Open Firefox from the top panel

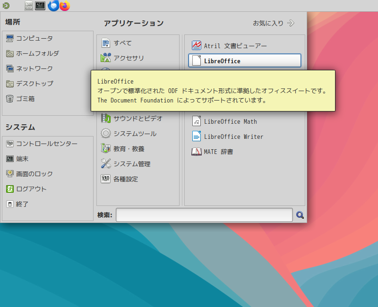click(65, 6)
